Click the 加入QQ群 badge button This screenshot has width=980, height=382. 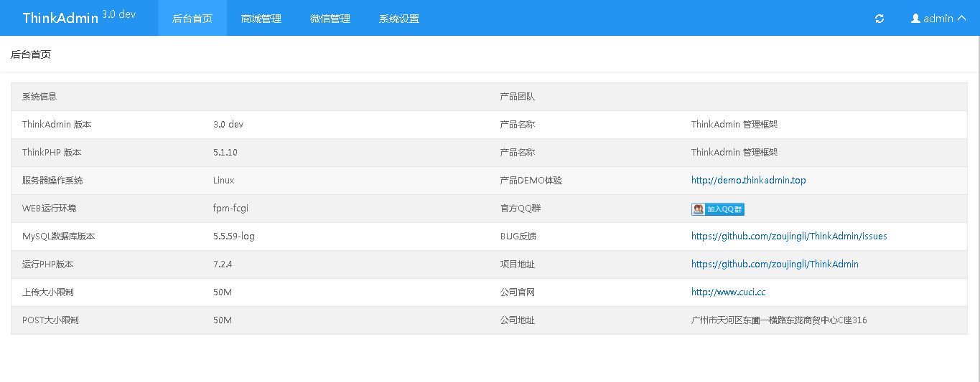pos(718,209)
